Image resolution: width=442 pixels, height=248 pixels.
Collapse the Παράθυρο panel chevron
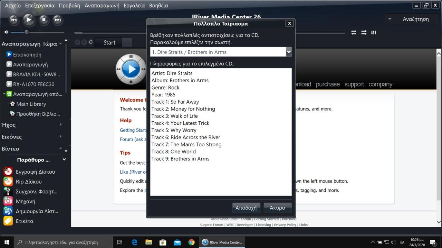click(64, 159)
